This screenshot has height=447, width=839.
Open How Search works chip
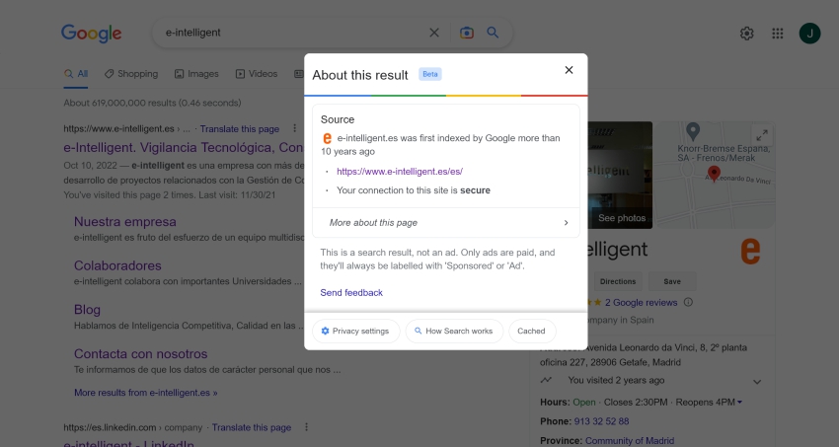454,331
